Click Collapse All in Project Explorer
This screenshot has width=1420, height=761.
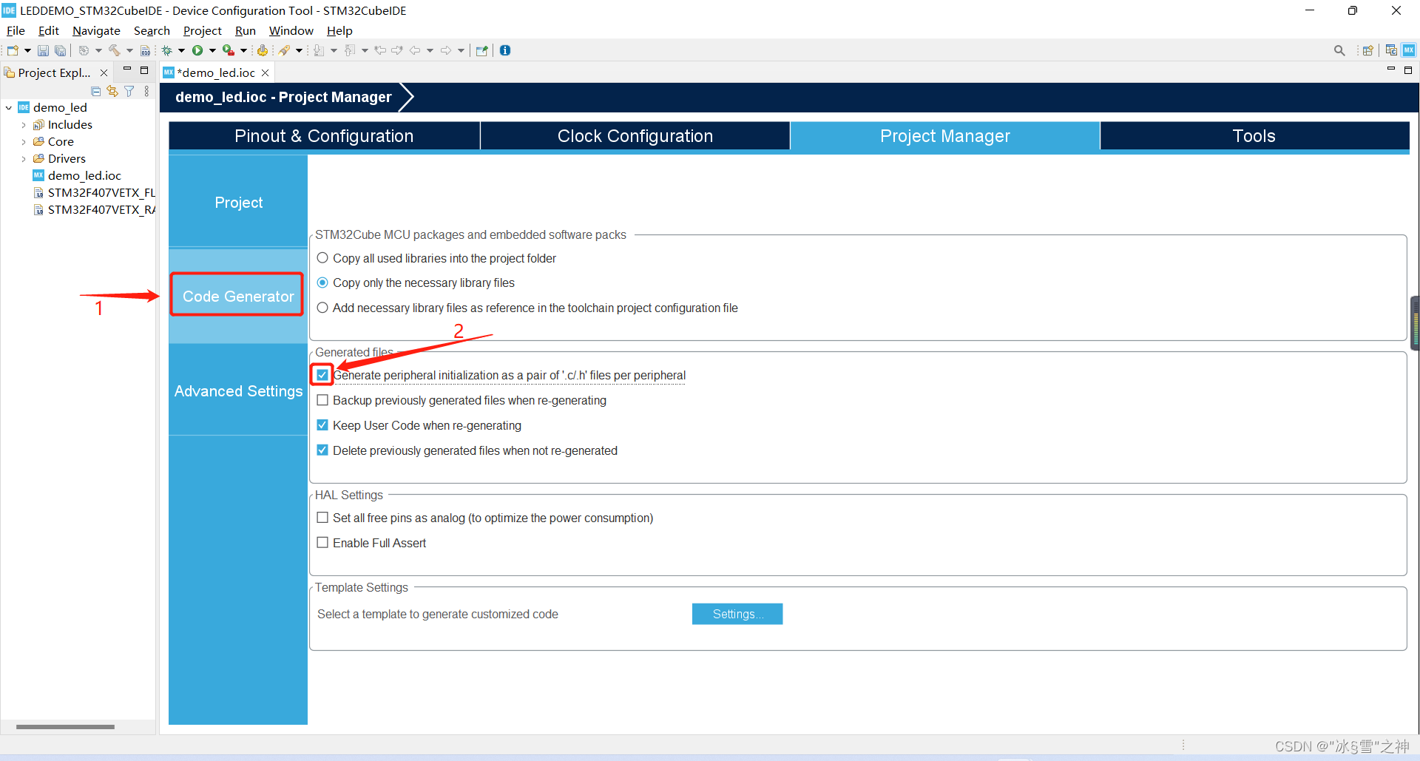point(96,91)
